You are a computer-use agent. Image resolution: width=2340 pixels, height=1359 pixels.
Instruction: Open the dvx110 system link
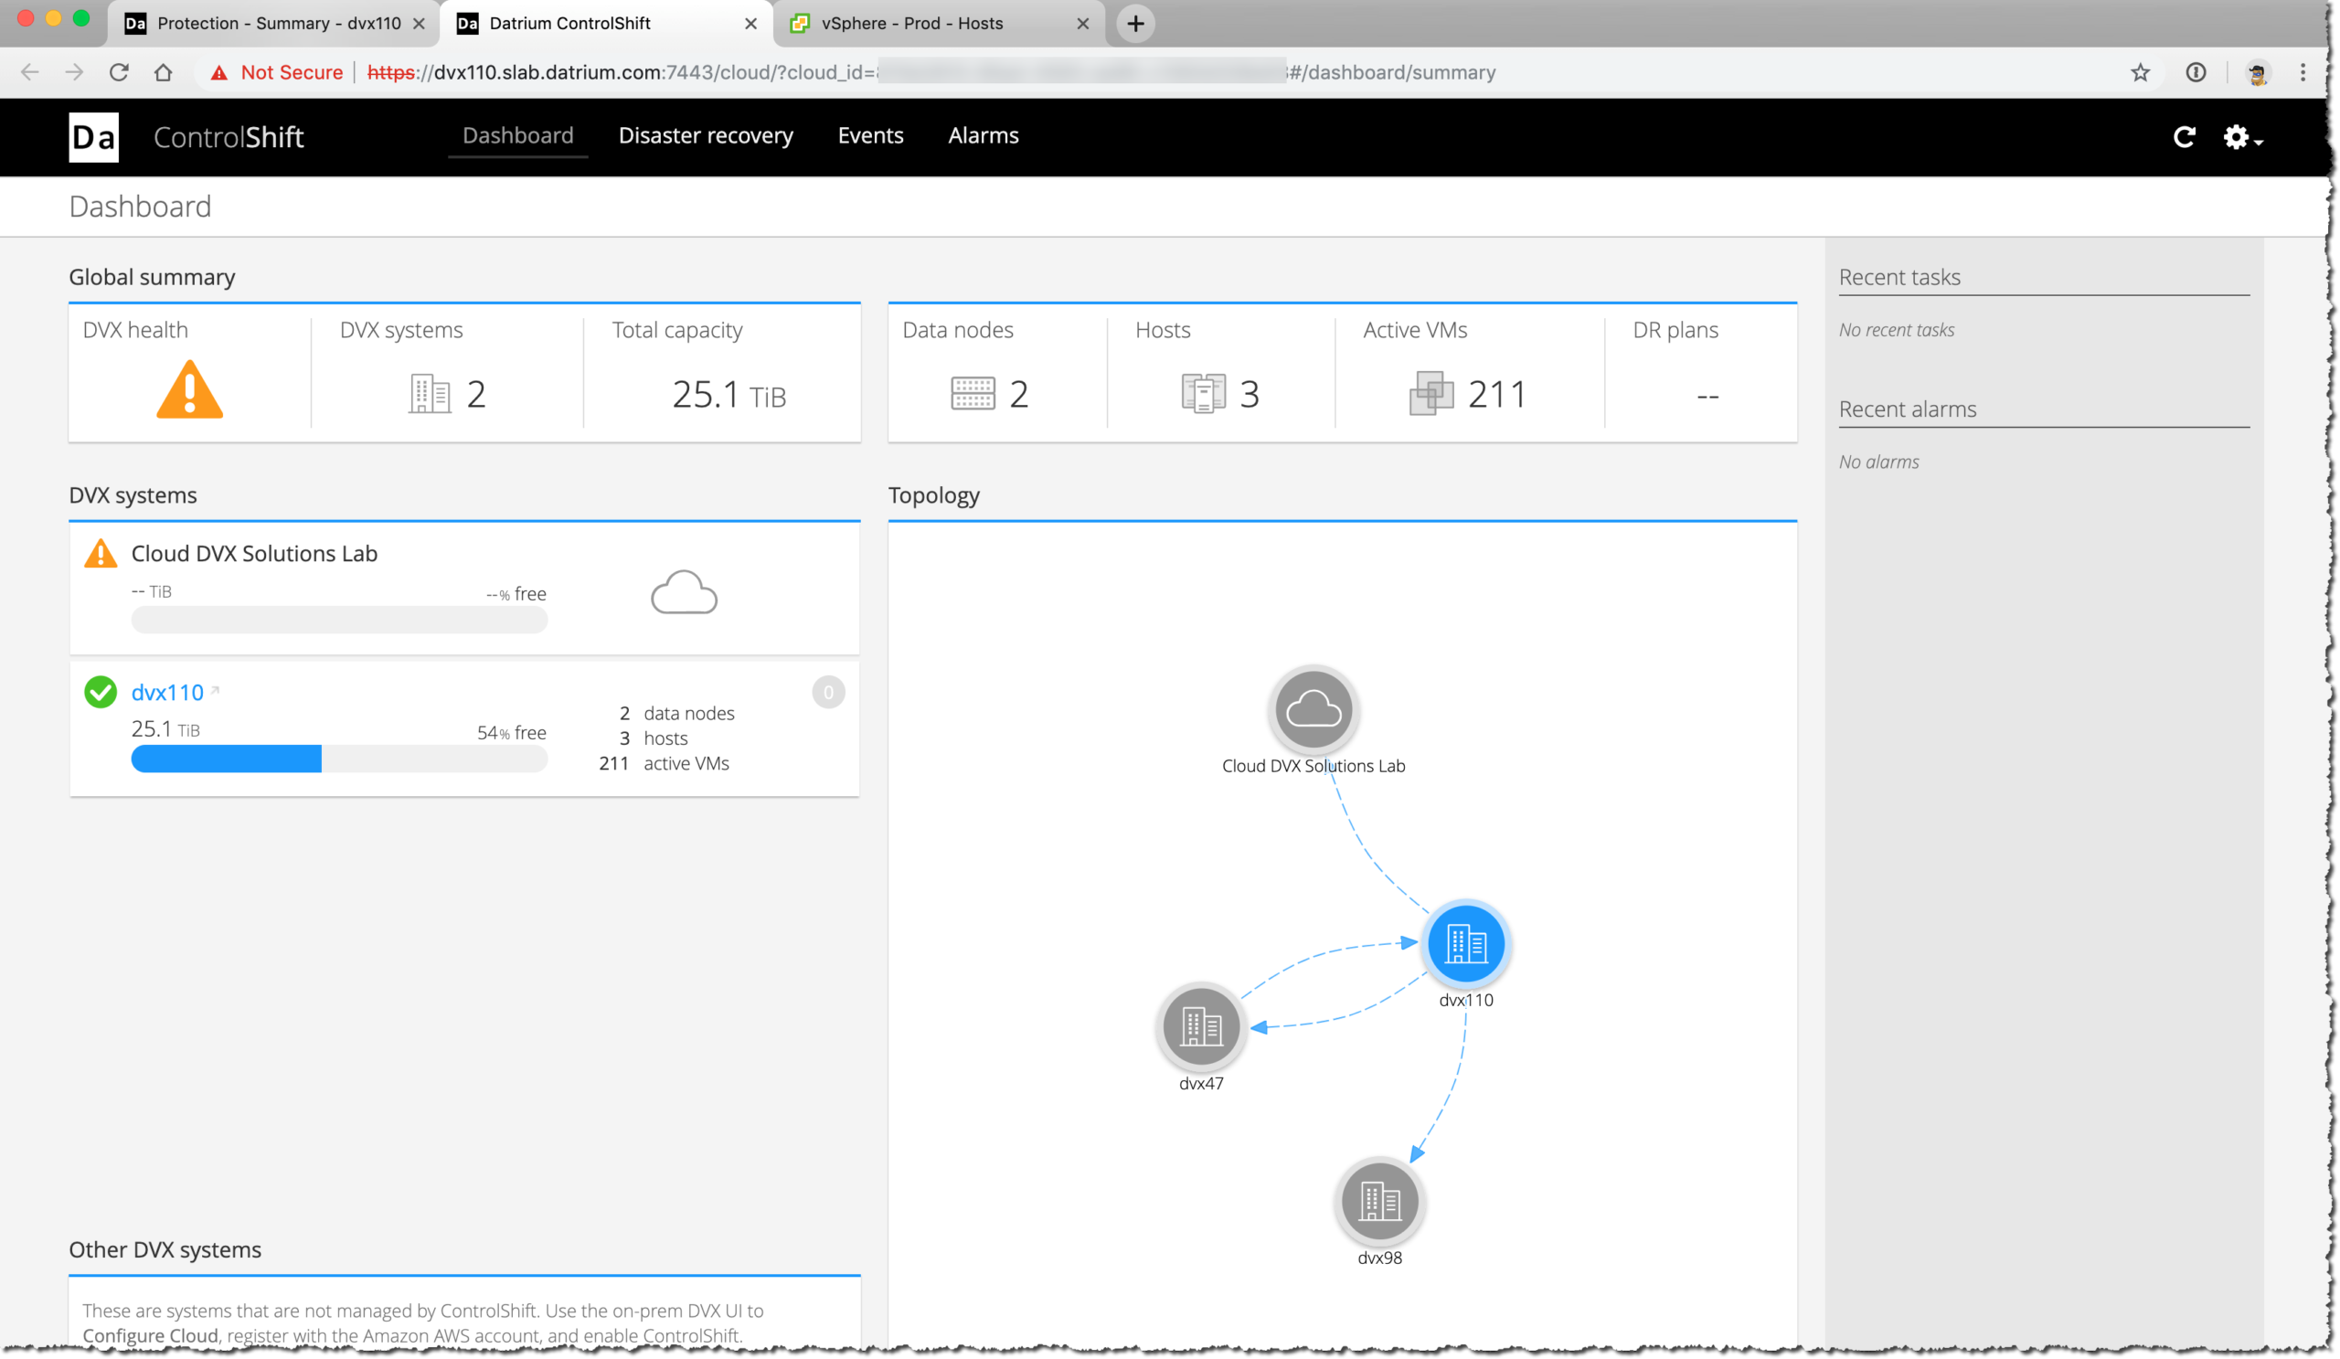[167, 693]
